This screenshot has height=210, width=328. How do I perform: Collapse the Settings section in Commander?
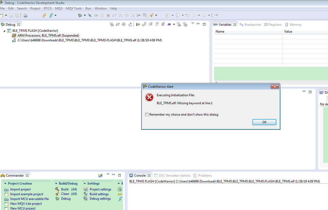pos(84,184)
